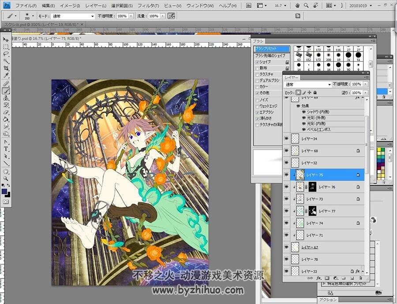Select the Paint Bucket tool
397x304 pixels.
(x=6, y=119)
